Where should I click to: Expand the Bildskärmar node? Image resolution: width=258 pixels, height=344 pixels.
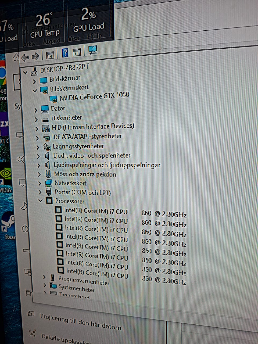click(x=34, y=81)
